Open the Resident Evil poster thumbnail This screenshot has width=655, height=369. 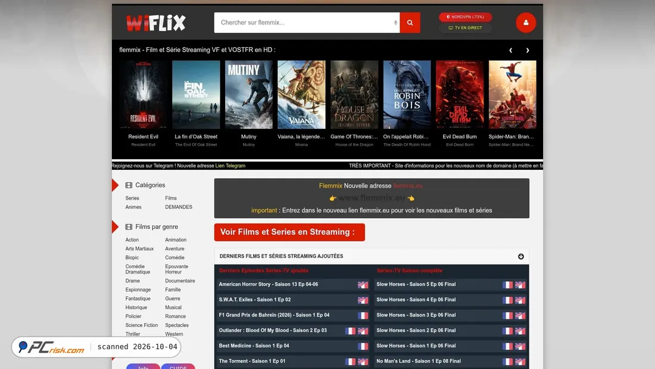pyautogui.click(x=144, y=95)
